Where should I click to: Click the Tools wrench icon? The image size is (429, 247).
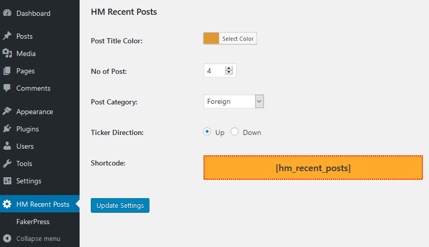[x=7, y=163]
